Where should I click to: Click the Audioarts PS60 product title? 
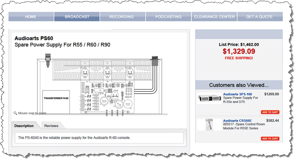(x=34, y=38)
